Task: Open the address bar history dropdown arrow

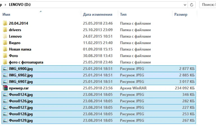Action: point(185,5)
